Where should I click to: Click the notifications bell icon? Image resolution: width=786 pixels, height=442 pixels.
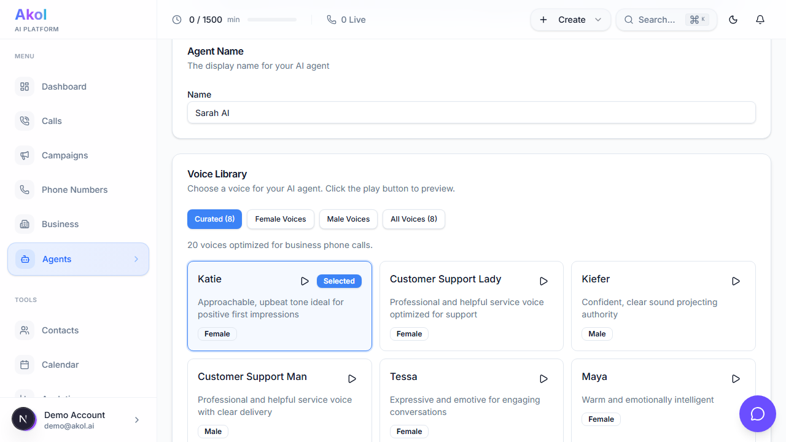[x=760, y=20]
